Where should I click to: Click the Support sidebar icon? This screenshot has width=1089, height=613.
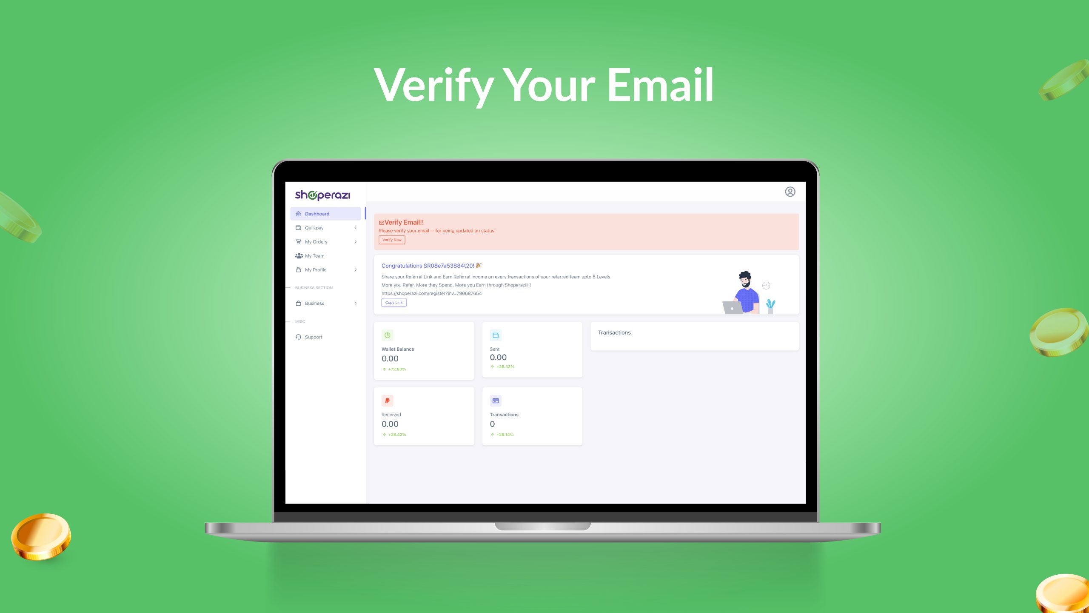[299, 337]
